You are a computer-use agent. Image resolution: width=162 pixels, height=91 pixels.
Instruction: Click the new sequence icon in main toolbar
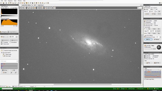click(x=1, y=3)
